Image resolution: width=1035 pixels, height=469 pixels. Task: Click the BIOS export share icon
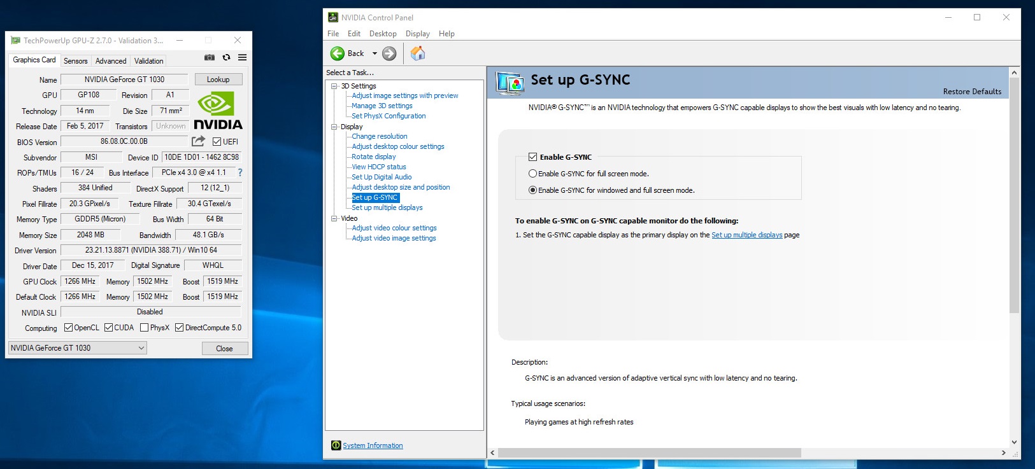[x=199, y=141]
